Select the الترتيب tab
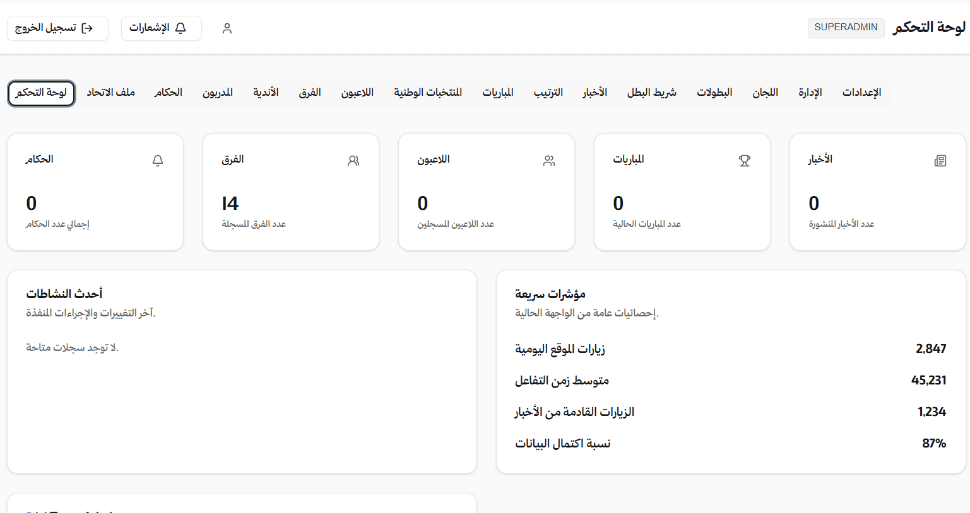Viewport: 970px width, 513px height. click(547, 92)
